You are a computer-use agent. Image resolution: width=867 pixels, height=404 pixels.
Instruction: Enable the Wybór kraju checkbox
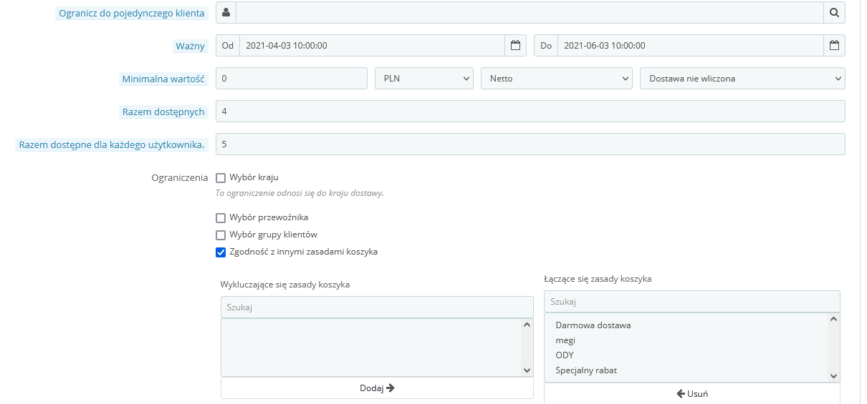pos(221,177)
